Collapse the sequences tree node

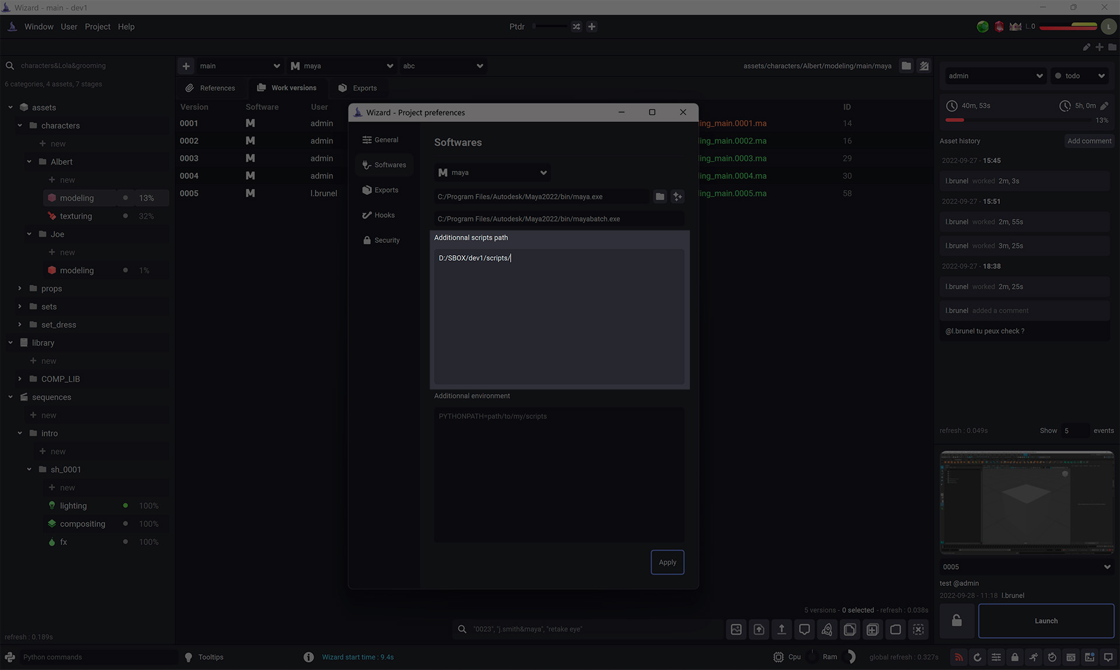[11, 397]
